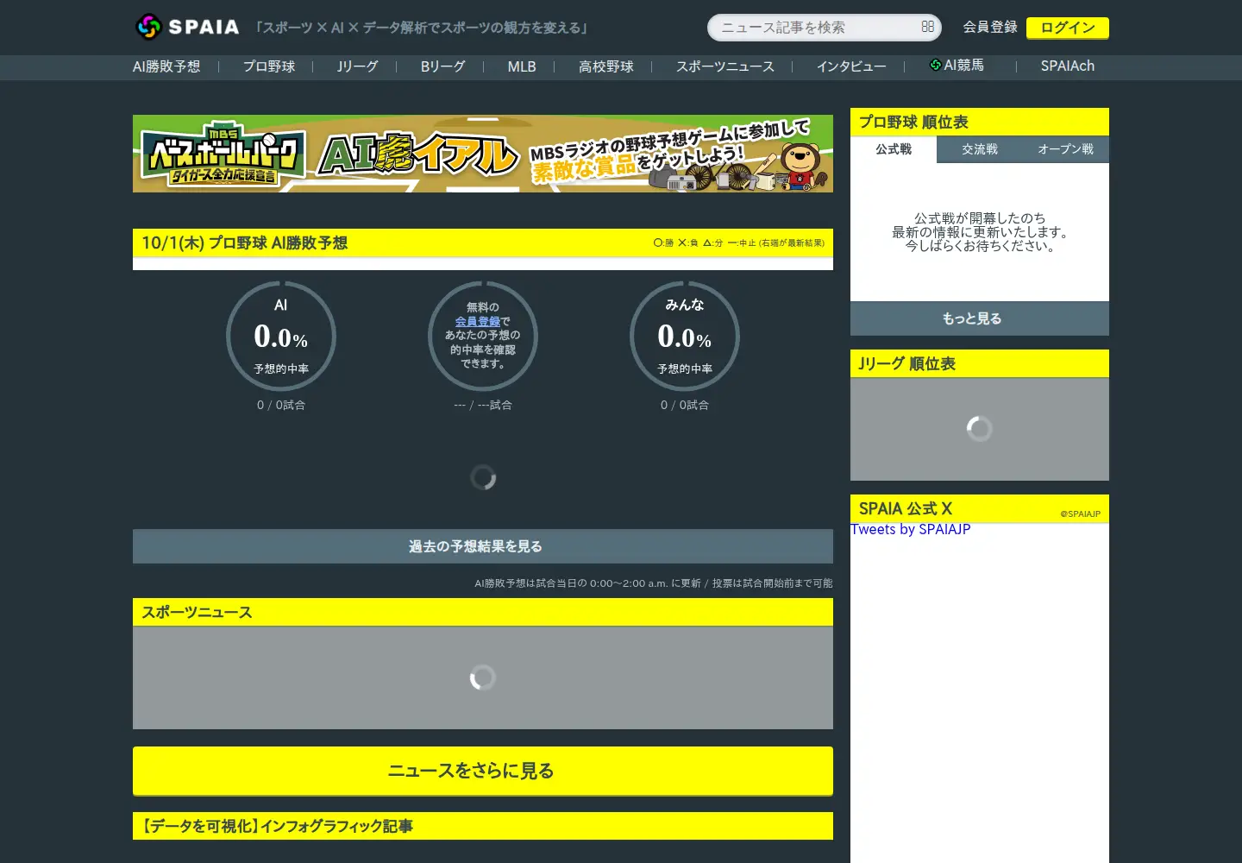The width and height of the screenshot is (1242, 863).
Task: Click the プロ野球 順位表 heading
Action: click(913, 123)
